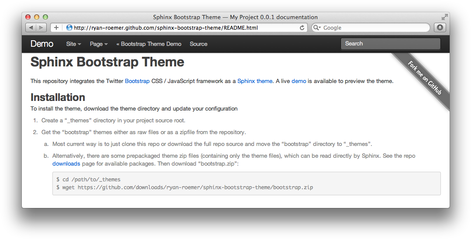Focus the navbar Search input field
Image resolution: width=471 pixels, height=239 pixels.
click(x=390, y=44)
